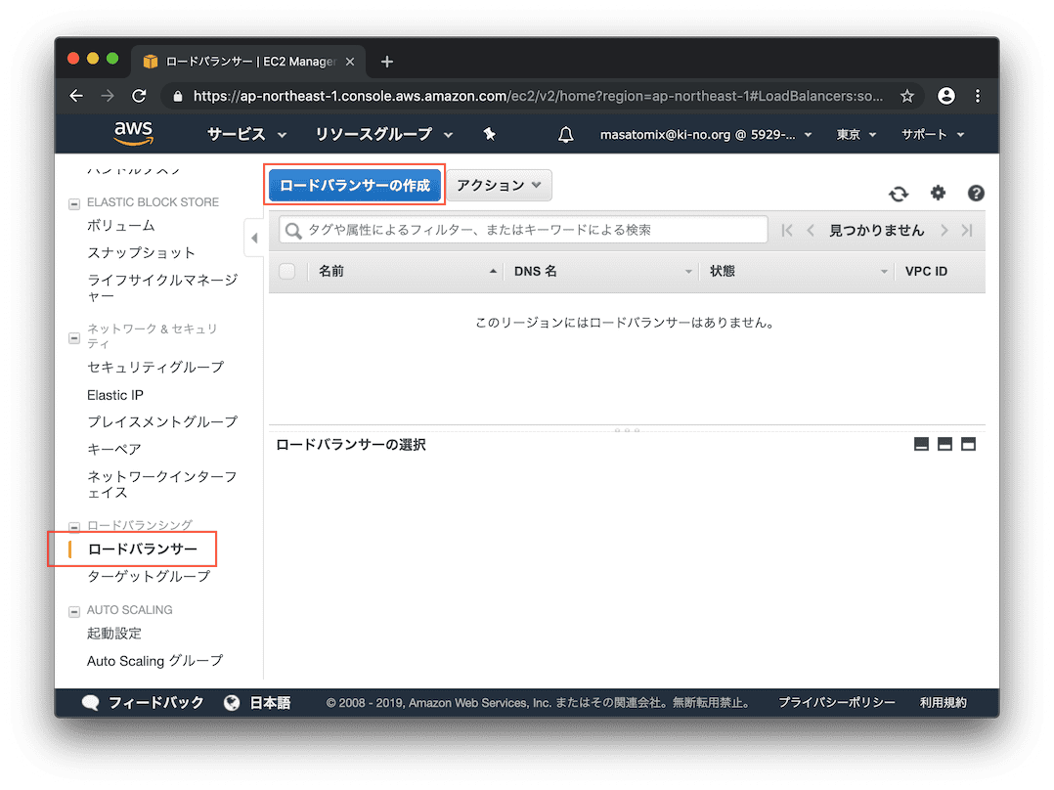Go to first page of results
Viewport: 1054px width, 790px height.
coord(786,231)
